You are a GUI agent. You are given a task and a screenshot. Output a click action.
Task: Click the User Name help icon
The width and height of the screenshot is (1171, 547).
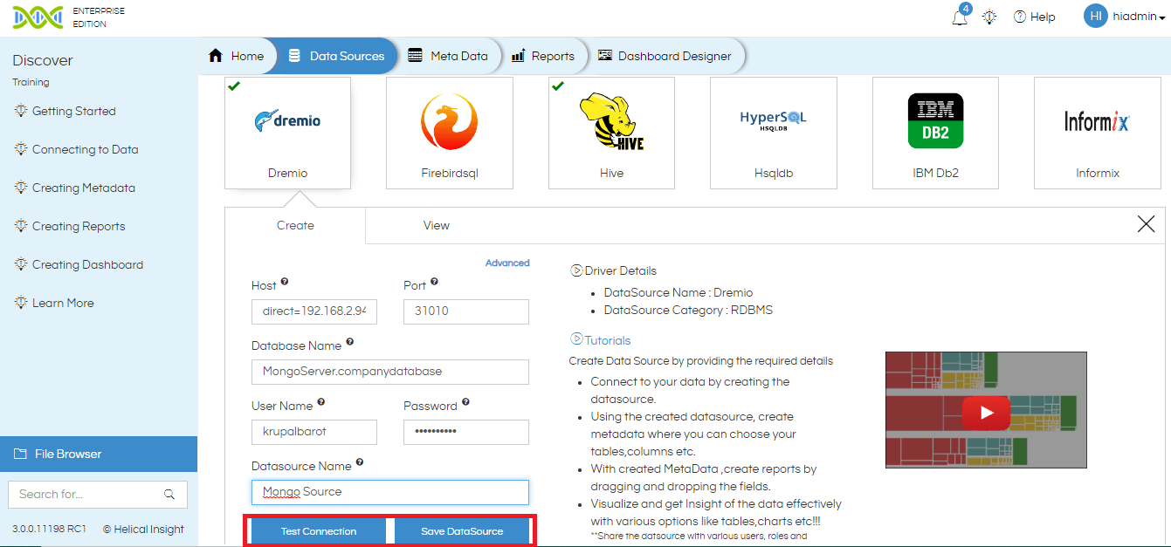tap(321, 403)
